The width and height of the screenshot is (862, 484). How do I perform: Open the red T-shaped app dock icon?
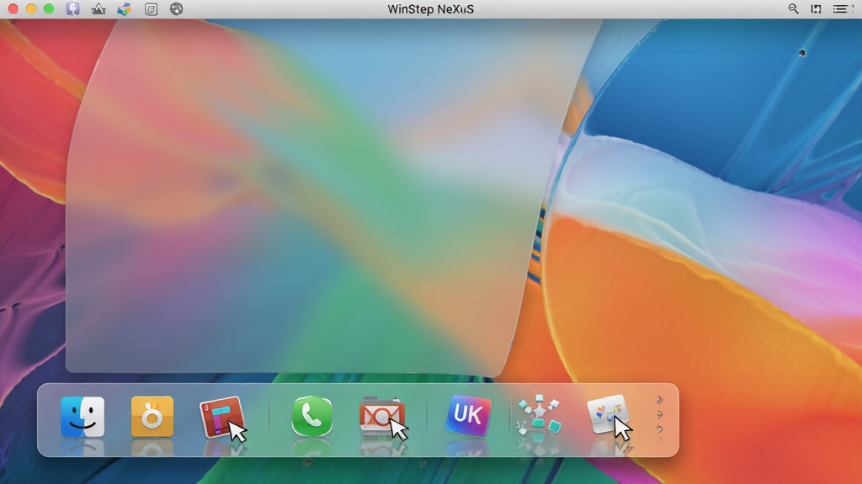(x=222, y=417)
